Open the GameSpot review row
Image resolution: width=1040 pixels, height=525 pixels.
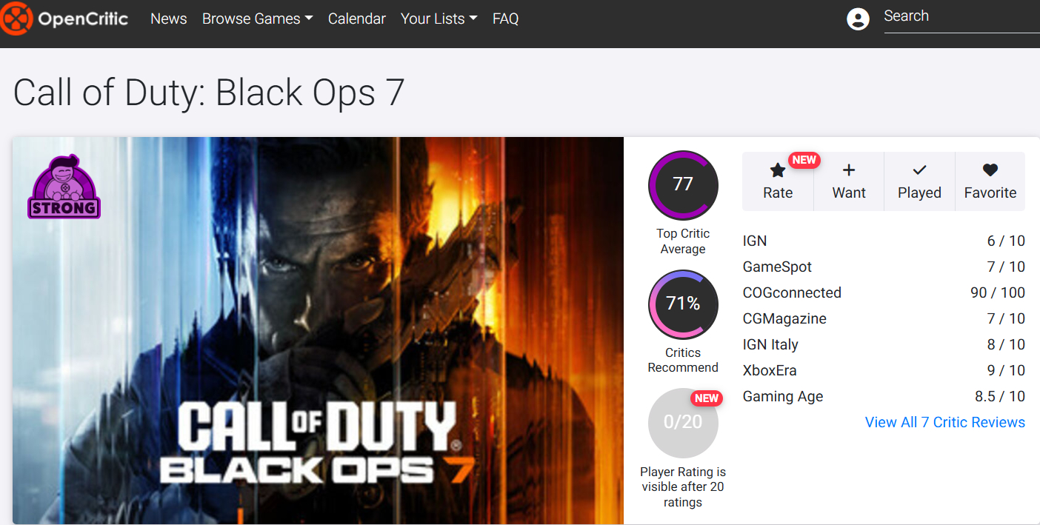pyautogui.click(x=884, y=267)
